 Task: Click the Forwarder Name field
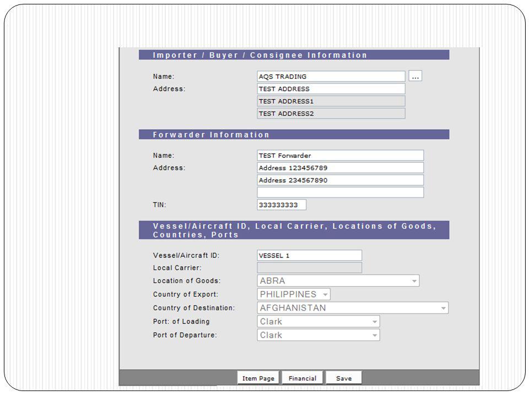click(340, 156)
